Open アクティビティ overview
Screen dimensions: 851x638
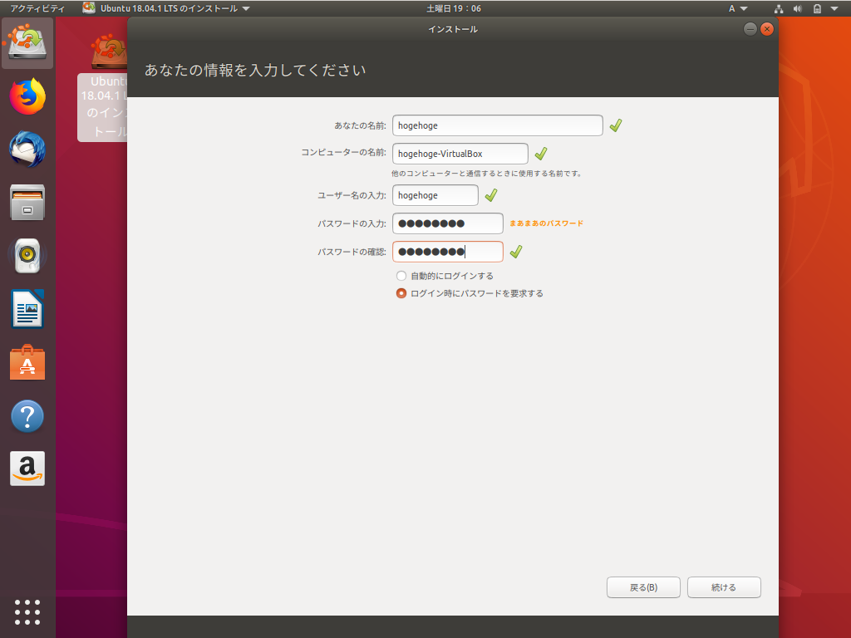pyautogui.click(x=37, y=8)
